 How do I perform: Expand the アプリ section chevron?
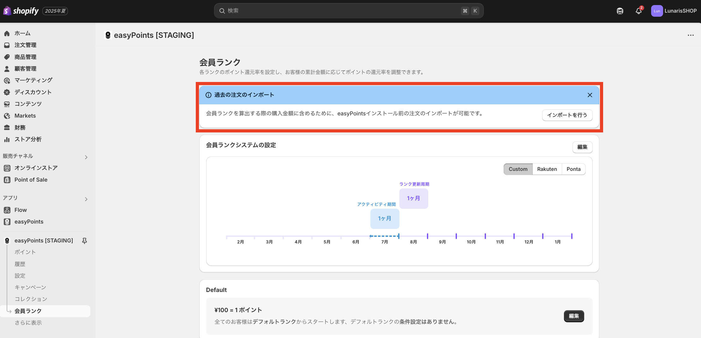pyautogui.click(x=86, y=199)
